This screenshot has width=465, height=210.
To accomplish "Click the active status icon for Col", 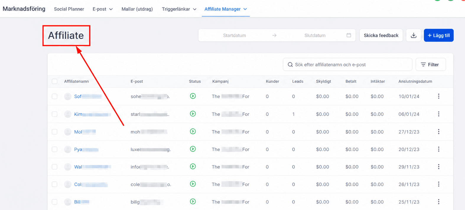I will [193, 184].
